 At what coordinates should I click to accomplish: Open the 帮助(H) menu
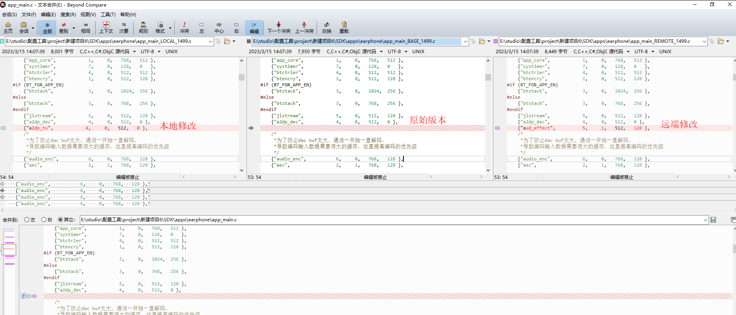coord(128,15)
